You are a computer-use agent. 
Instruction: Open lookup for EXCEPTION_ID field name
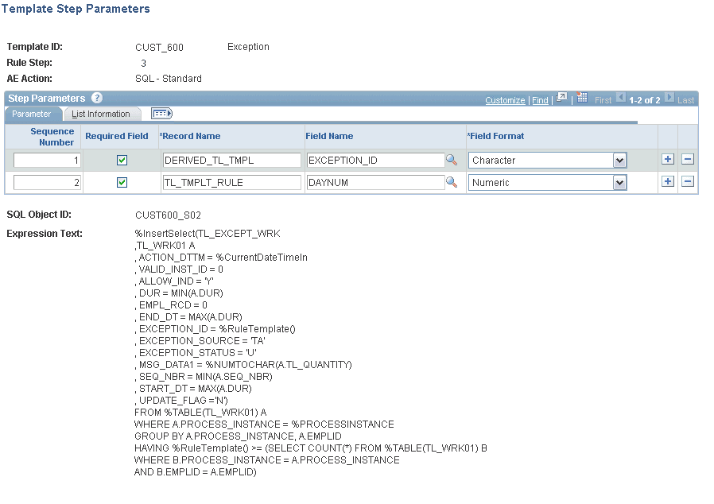click(452, 160)
